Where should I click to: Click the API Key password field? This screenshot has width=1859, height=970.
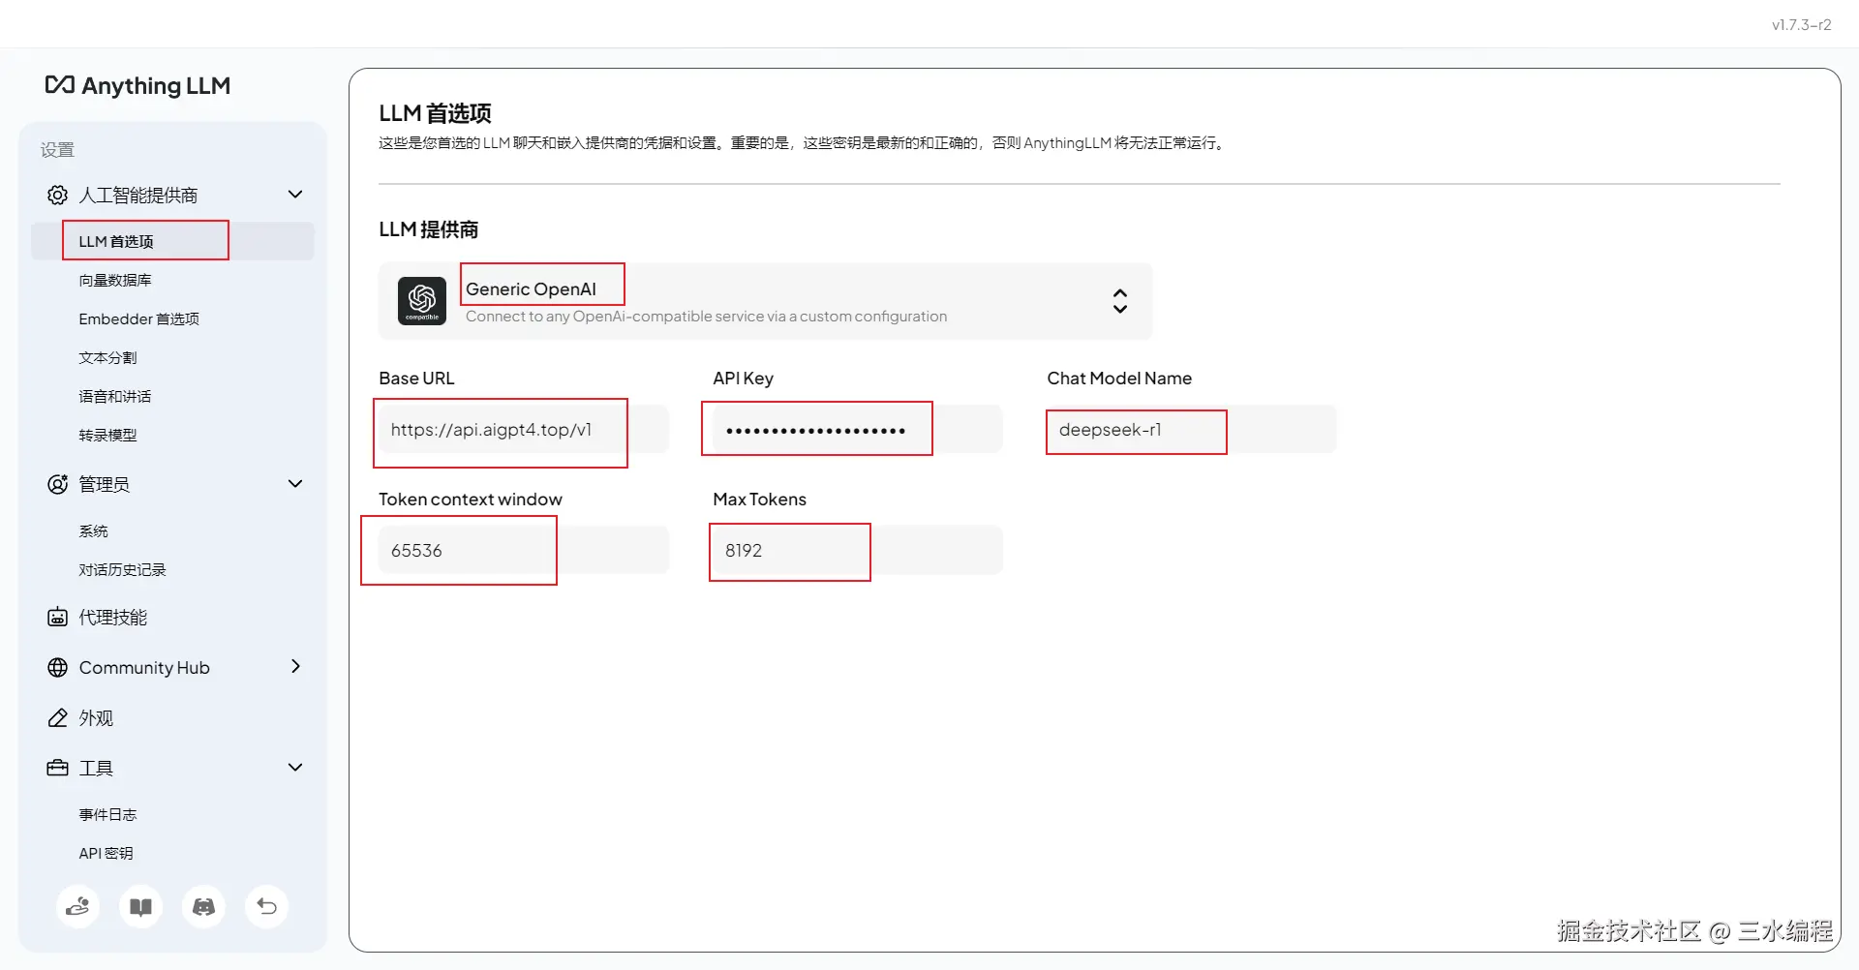(x=858, y=429)
